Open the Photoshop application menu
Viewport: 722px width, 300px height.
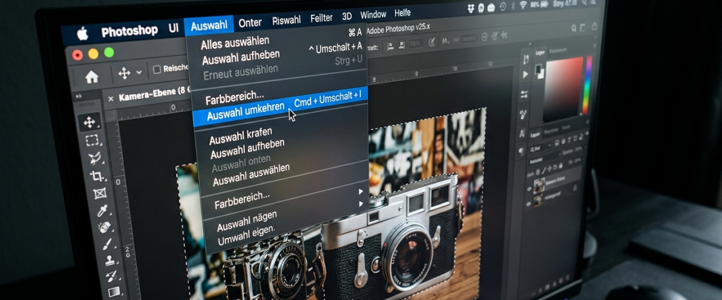(129, 31)
